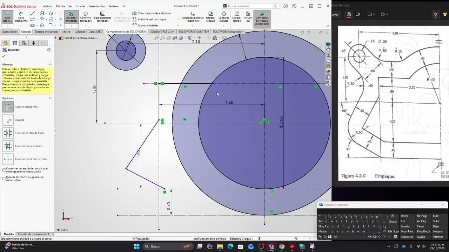
Task: Open Visualizar/Eliminar relaciones dropdown arrow
Action: (193, 26)
